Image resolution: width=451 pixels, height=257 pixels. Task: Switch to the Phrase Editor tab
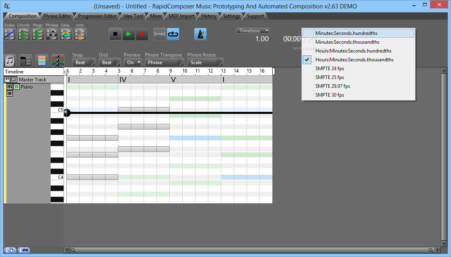pos(57,16)
